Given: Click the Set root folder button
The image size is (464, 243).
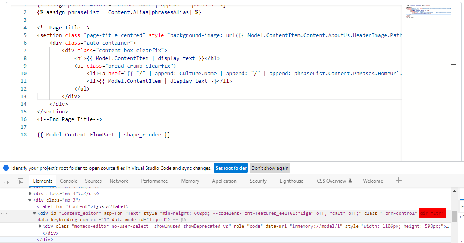Looking at the screenshot, I should 231,168.
